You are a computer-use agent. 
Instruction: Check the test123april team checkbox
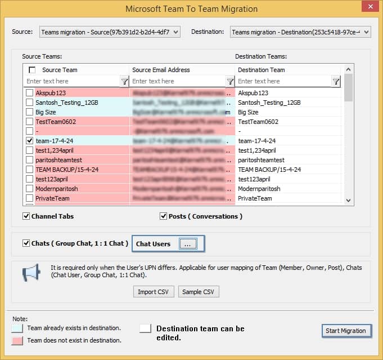tap(30, 179)
